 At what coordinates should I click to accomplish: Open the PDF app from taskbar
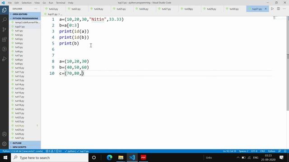144,157
